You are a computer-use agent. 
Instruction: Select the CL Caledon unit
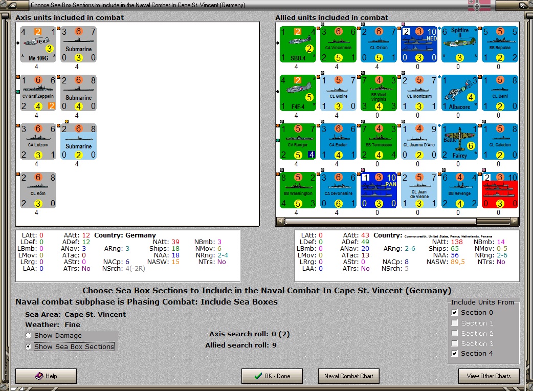pyautogui.click(x=500, y=142)
